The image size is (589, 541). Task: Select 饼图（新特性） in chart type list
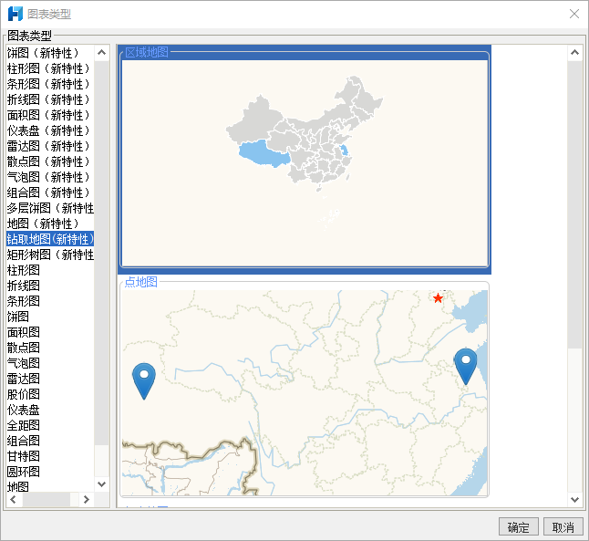[x=50, y=53]
